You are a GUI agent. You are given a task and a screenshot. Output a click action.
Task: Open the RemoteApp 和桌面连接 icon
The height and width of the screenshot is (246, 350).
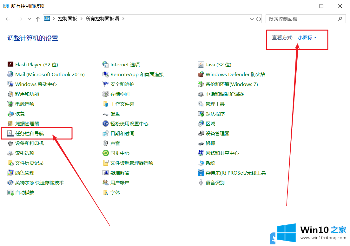(105, 74)
